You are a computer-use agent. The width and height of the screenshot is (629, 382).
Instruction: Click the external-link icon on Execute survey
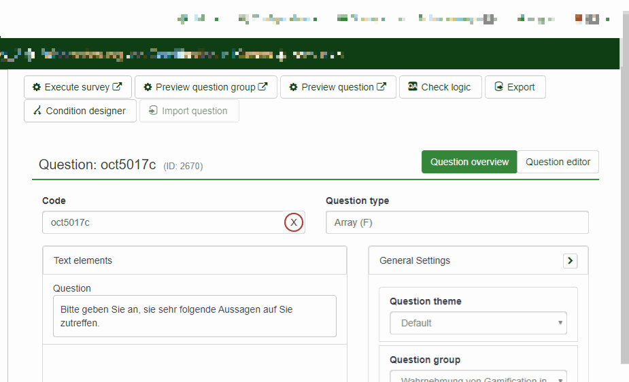[117, 86]
